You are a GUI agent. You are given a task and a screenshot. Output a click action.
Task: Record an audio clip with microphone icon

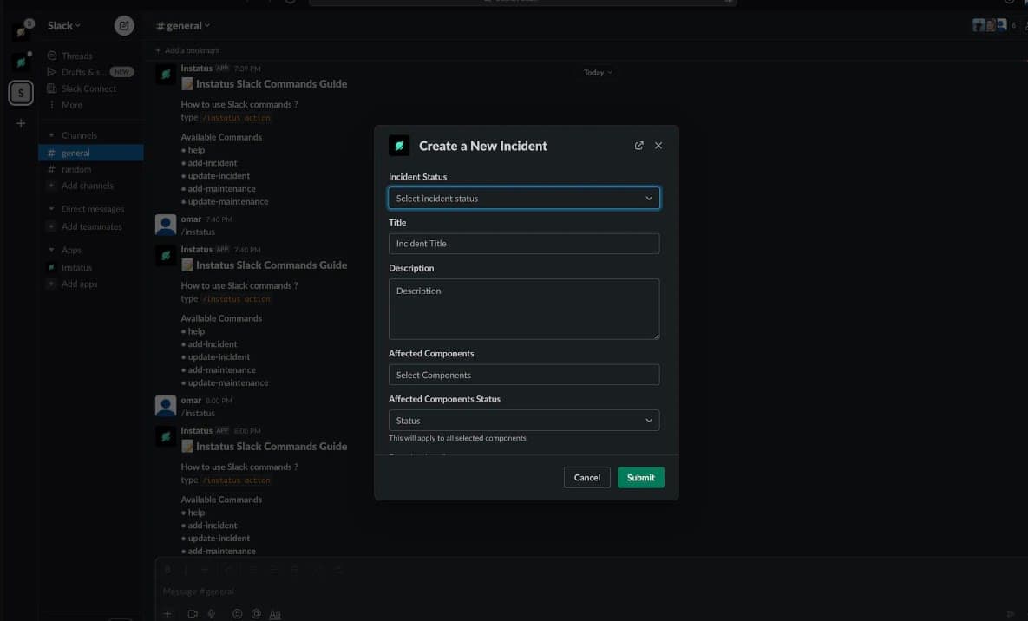[x=211, y=614]
